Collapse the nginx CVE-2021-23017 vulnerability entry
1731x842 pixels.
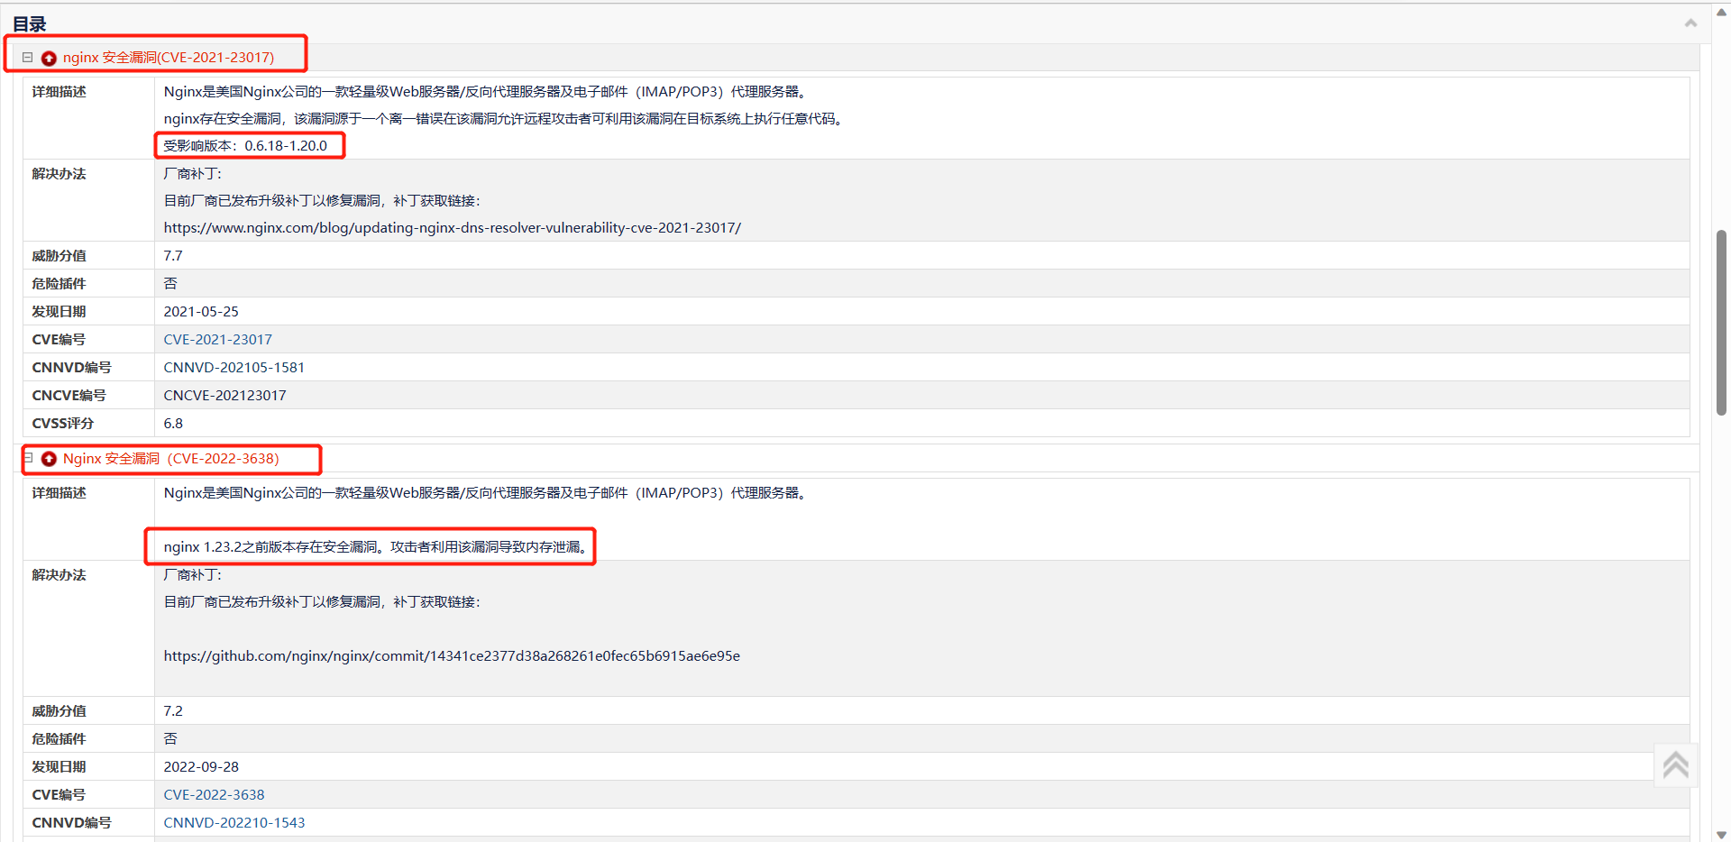[27, 57]
